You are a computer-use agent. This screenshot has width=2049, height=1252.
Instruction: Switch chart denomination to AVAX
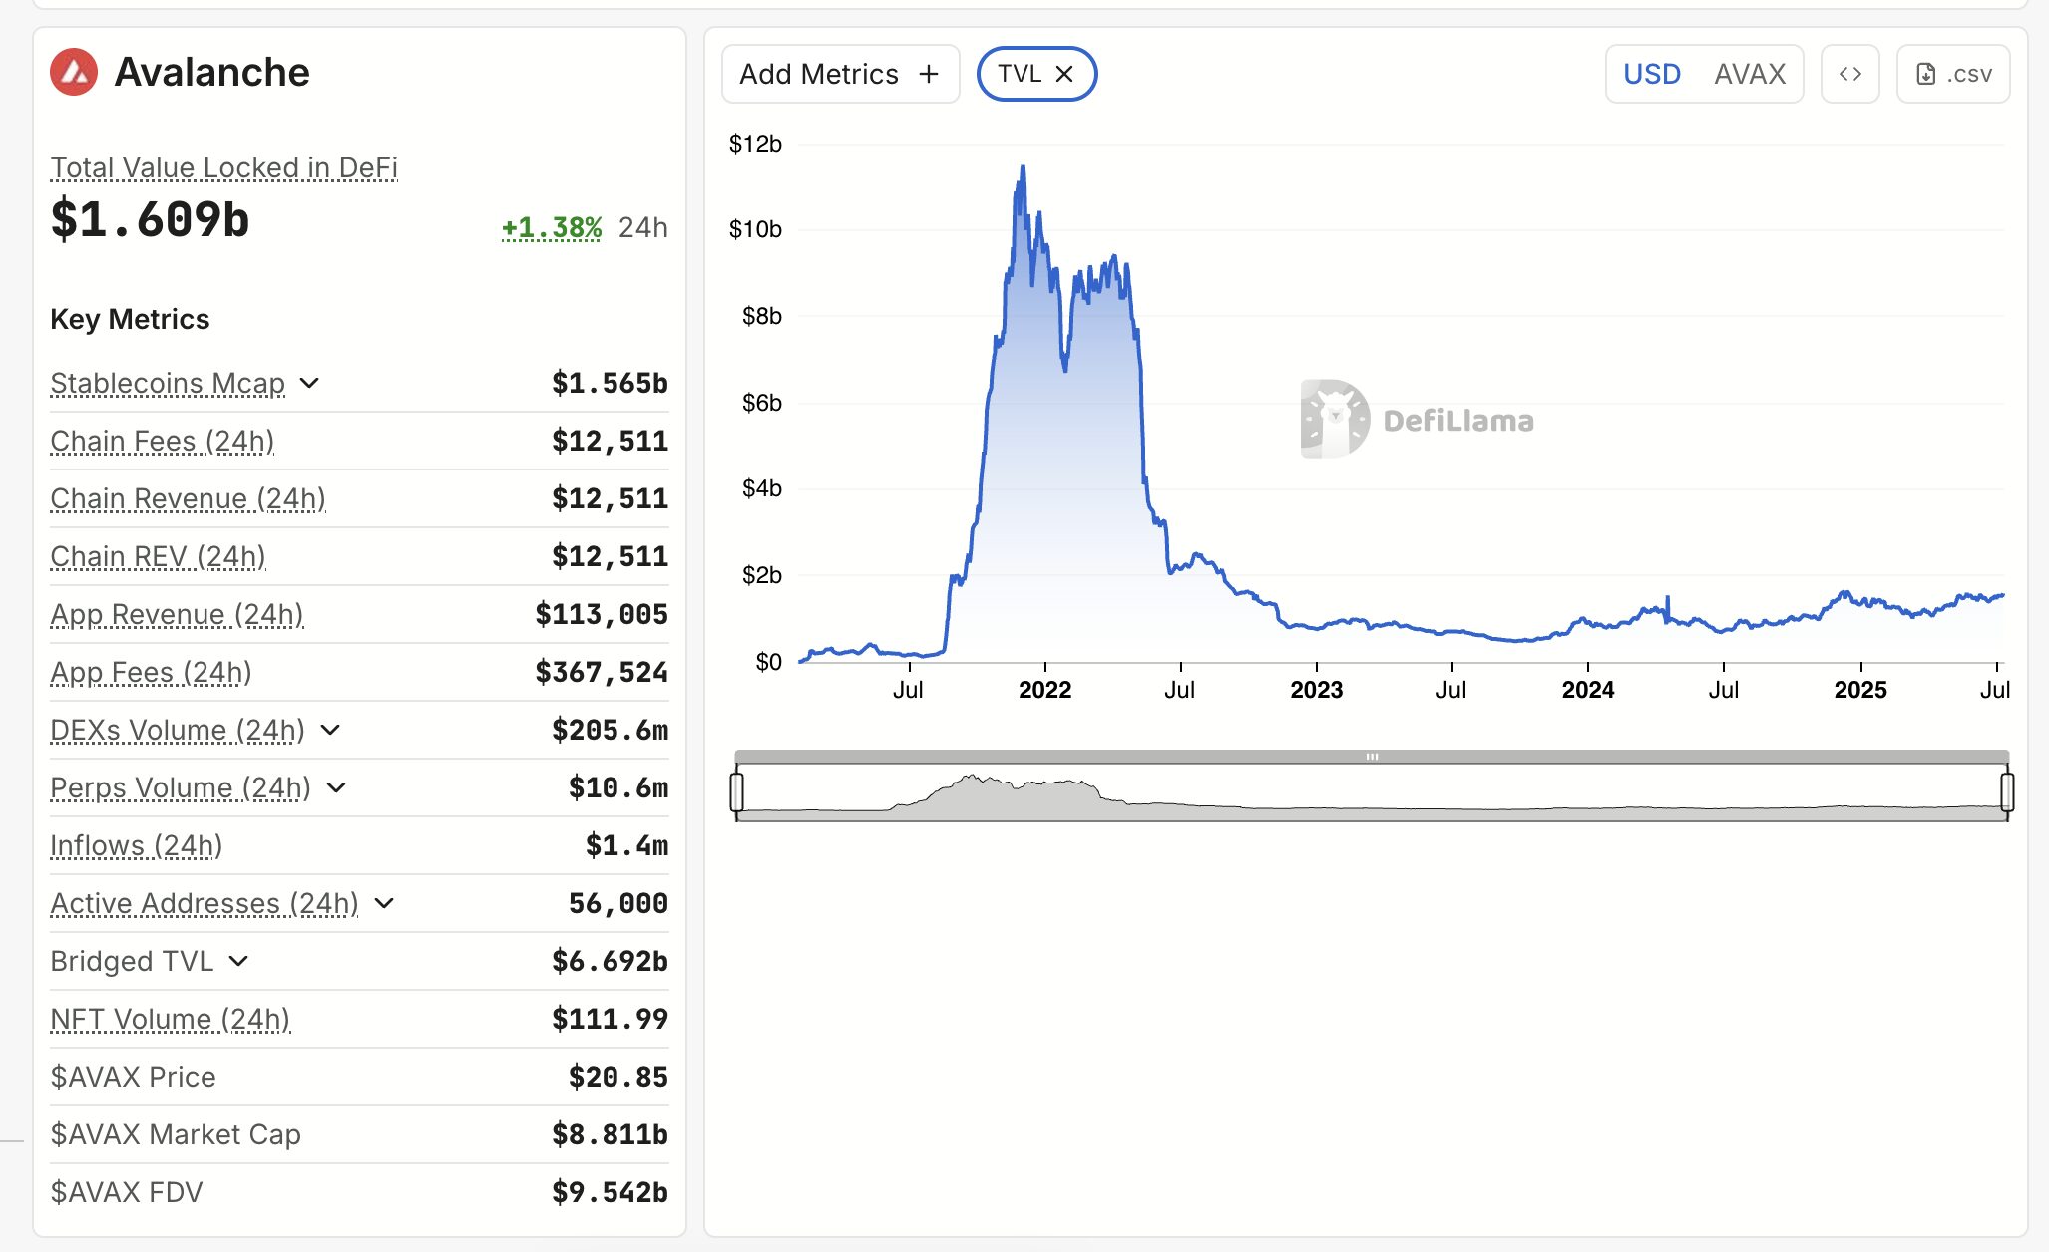click(1749, 74)
